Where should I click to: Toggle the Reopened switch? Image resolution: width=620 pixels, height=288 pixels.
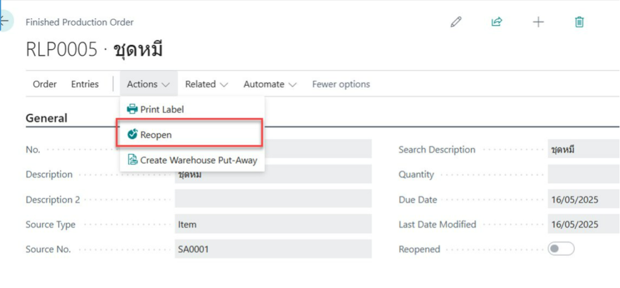click(561, 249)
